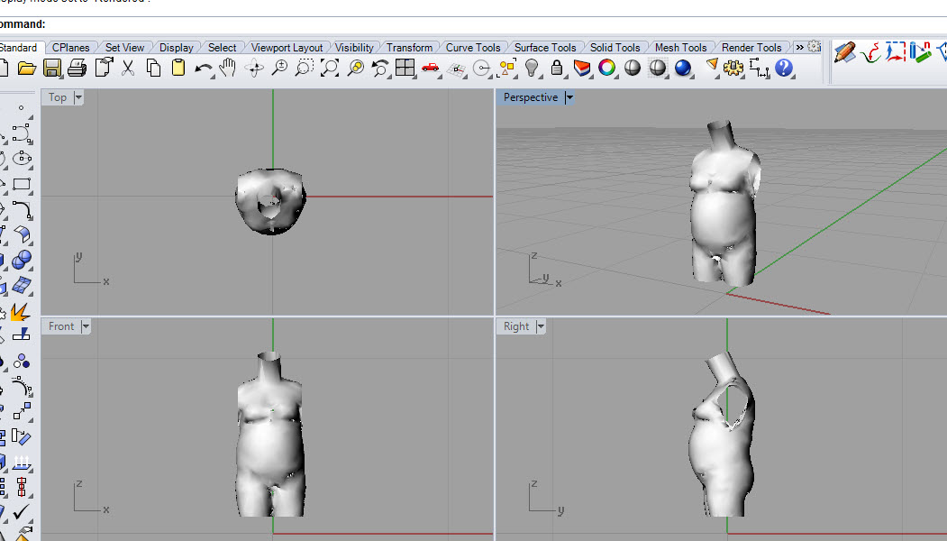Switch to the Mesh Tools tab

point(680,48)
